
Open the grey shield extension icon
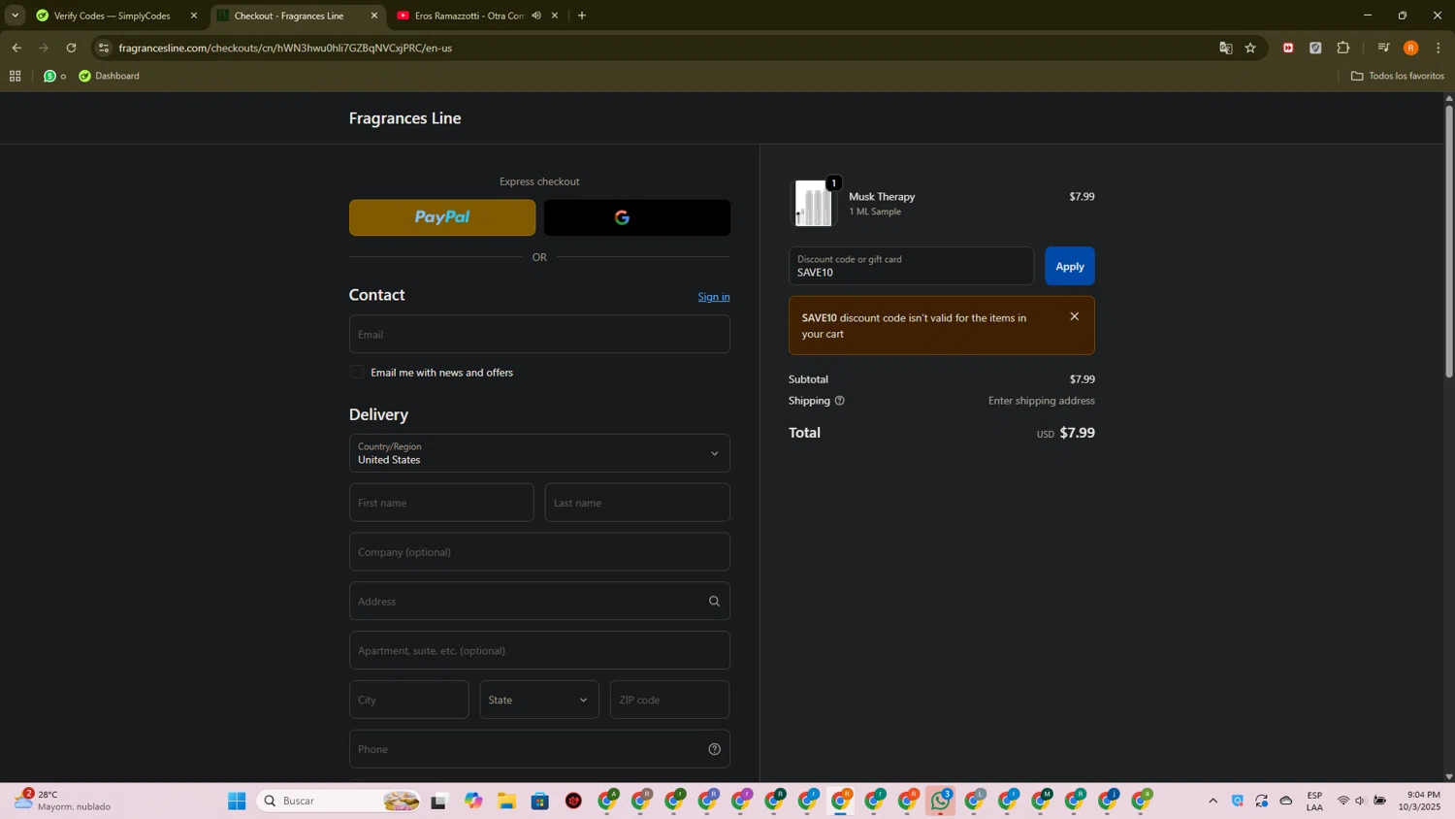pos(1315,48)
